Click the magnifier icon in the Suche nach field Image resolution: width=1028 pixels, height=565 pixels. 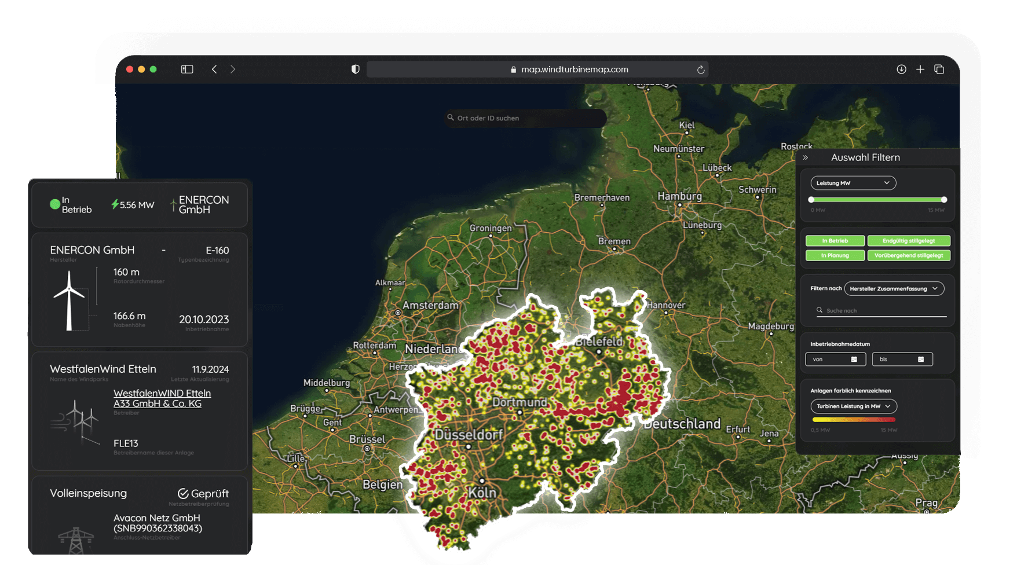pyautogui.click(x=820, y=310)
